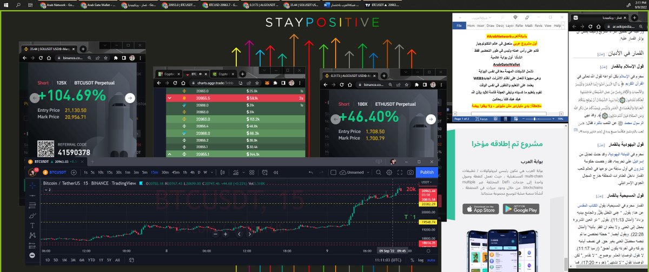Toggle percent scale on TradingView chart
The width and height of the screenshot is (649, 272).
[x=412, y=260]
